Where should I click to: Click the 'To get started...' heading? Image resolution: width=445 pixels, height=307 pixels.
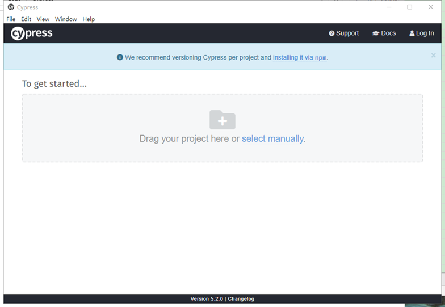[54, 84]
